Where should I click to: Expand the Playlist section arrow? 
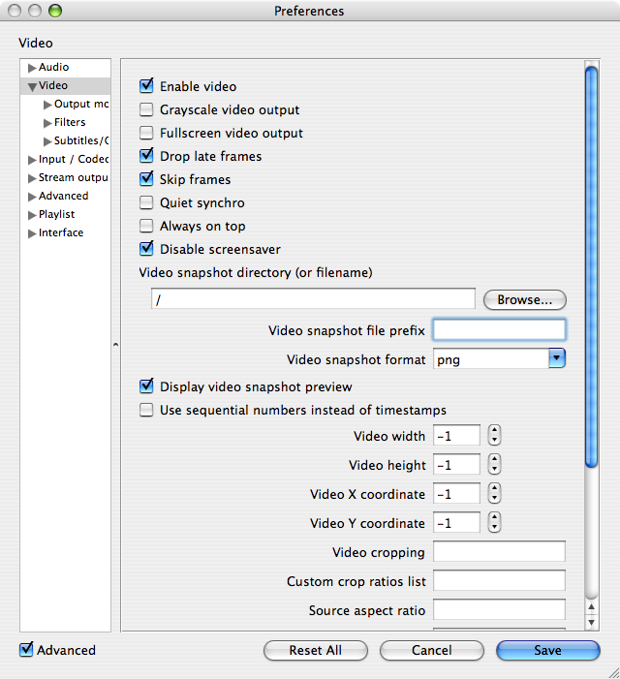pyautogui.click(x=32, y=215)
